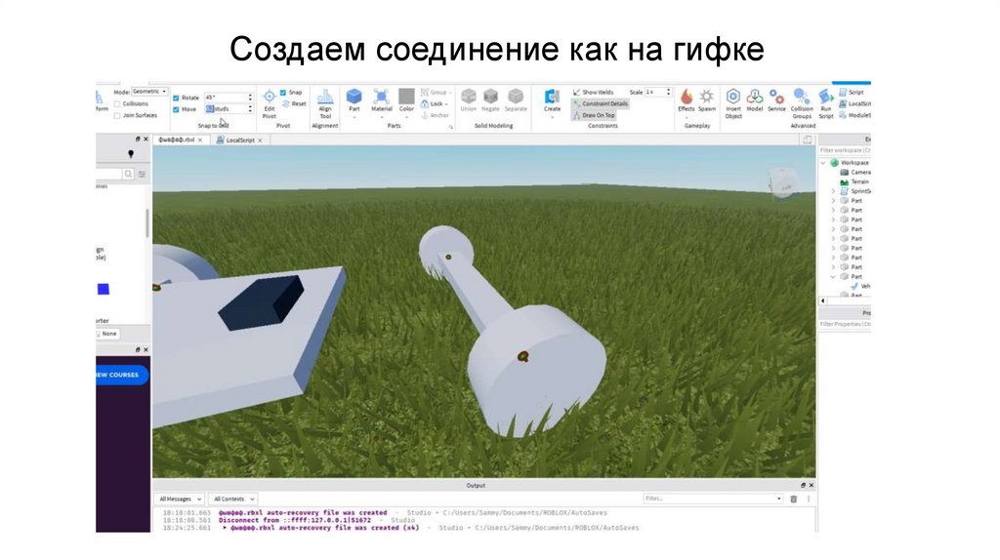Image resolution: width=1000 pixels, height=560 pixels.
Task: Delete output log with trash icon
Action: (x=793, y=499)
